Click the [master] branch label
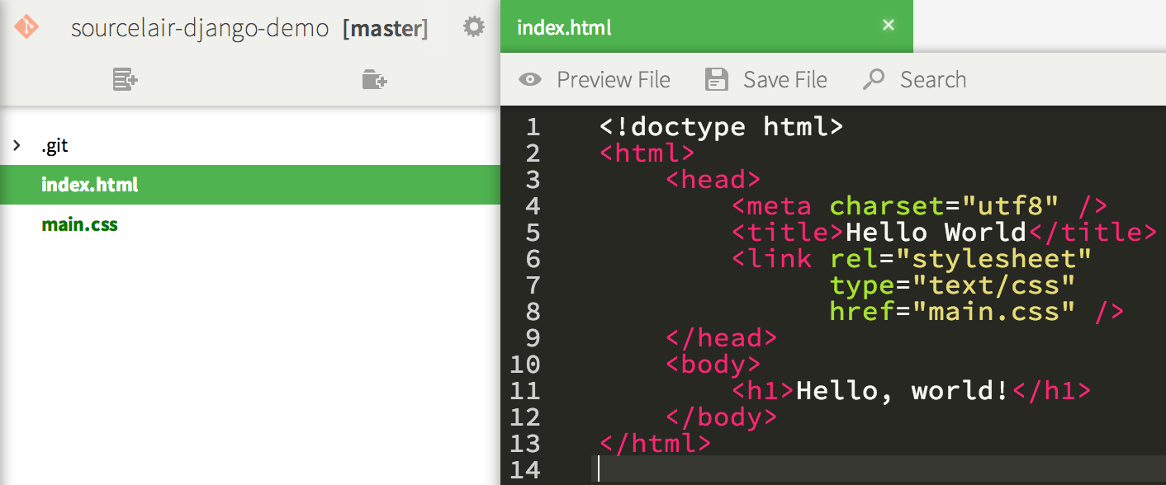The image size is (1166, 485). [385, 28]
